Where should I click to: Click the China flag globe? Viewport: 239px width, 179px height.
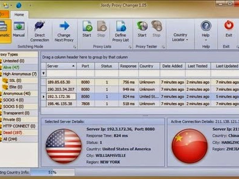pyautogui.click(x=189, y=146)
